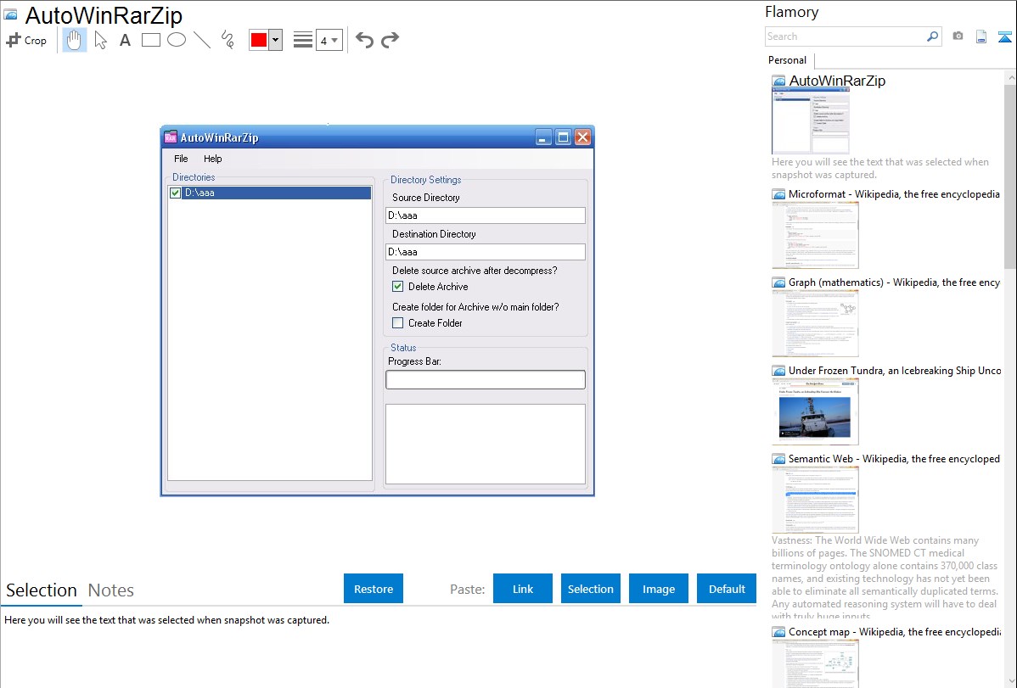This screenshot has height=688, width=1017.
Task: Click the Concept map snapshot title
Action: [x=895, y=631]
